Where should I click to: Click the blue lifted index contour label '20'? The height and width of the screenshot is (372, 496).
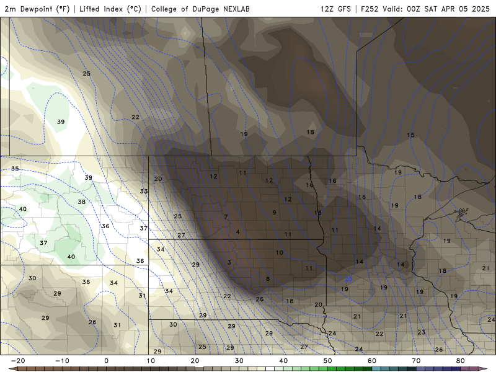click(x=348, y=279)
